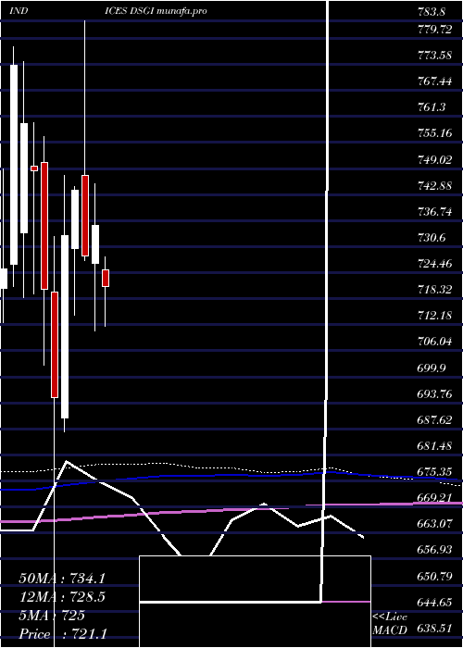Click the <<Live MACD label
Image resolution: width=463 pixels, height=648 pixels.
[390, 623]
